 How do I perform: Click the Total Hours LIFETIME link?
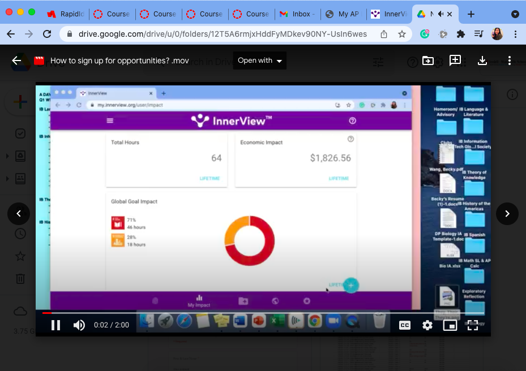pyautogui.click(x=209, y=178)
